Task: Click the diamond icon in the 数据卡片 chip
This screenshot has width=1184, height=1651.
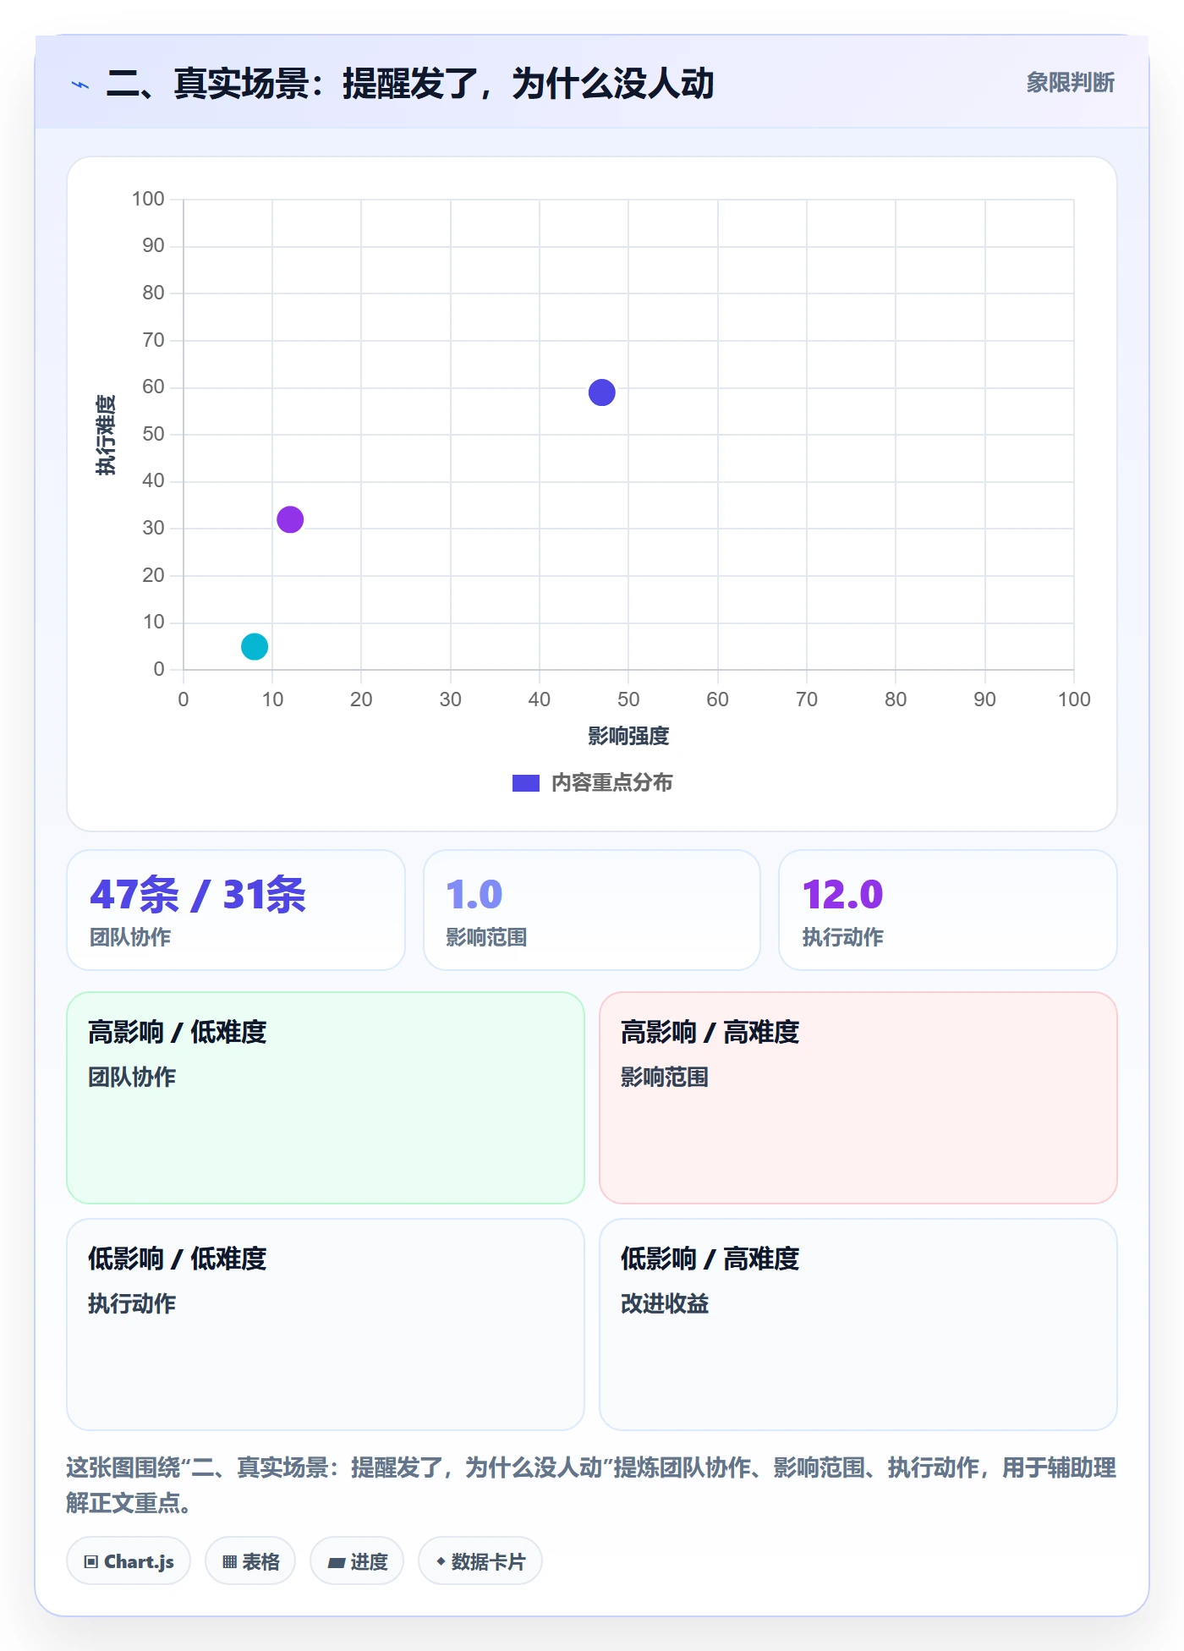Action: (x=441, y=1561)
